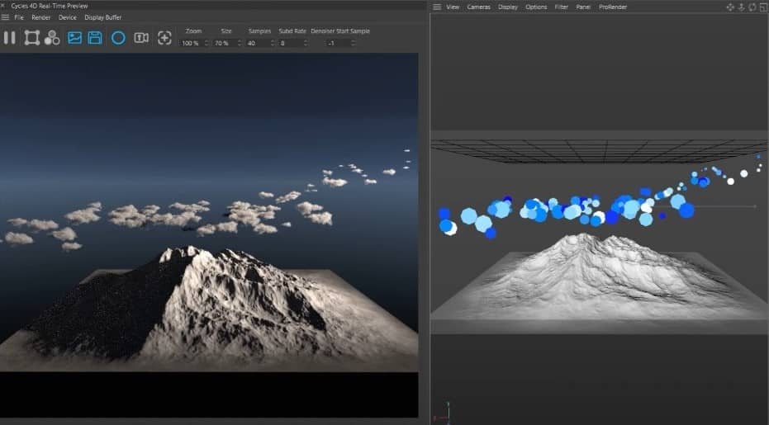This screenshot has width=769, height=425.
Task: Click the three-spheres material icon
Action: coord(52,37)
